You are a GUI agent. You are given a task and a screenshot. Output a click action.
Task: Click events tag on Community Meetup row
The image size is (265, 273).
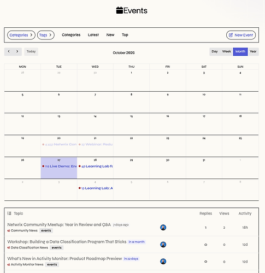click(46, 230)
